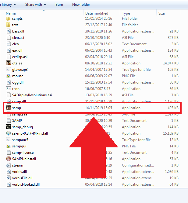Click the cleo text document icon
The height and width of the screenshot is (203, 188).
click(x=9, y=44)
